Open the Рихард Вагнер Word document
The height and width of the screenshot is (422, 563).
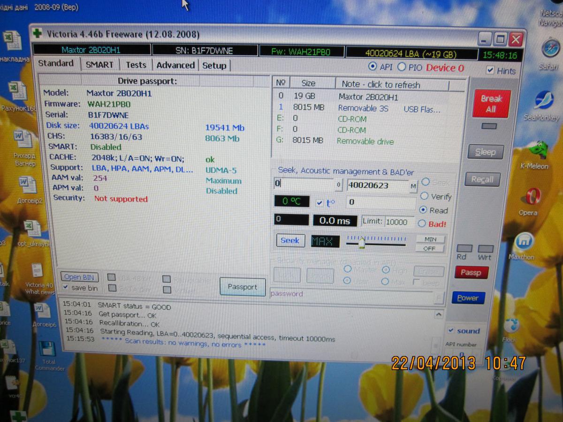coord(23,140)
